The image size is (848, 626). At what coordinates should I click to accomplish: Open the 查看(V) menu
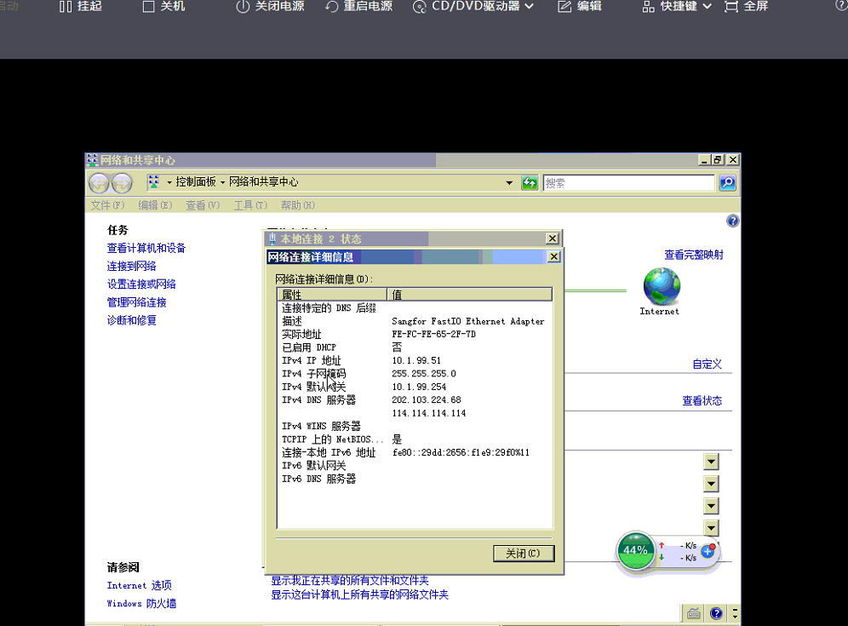pos(203,205)
